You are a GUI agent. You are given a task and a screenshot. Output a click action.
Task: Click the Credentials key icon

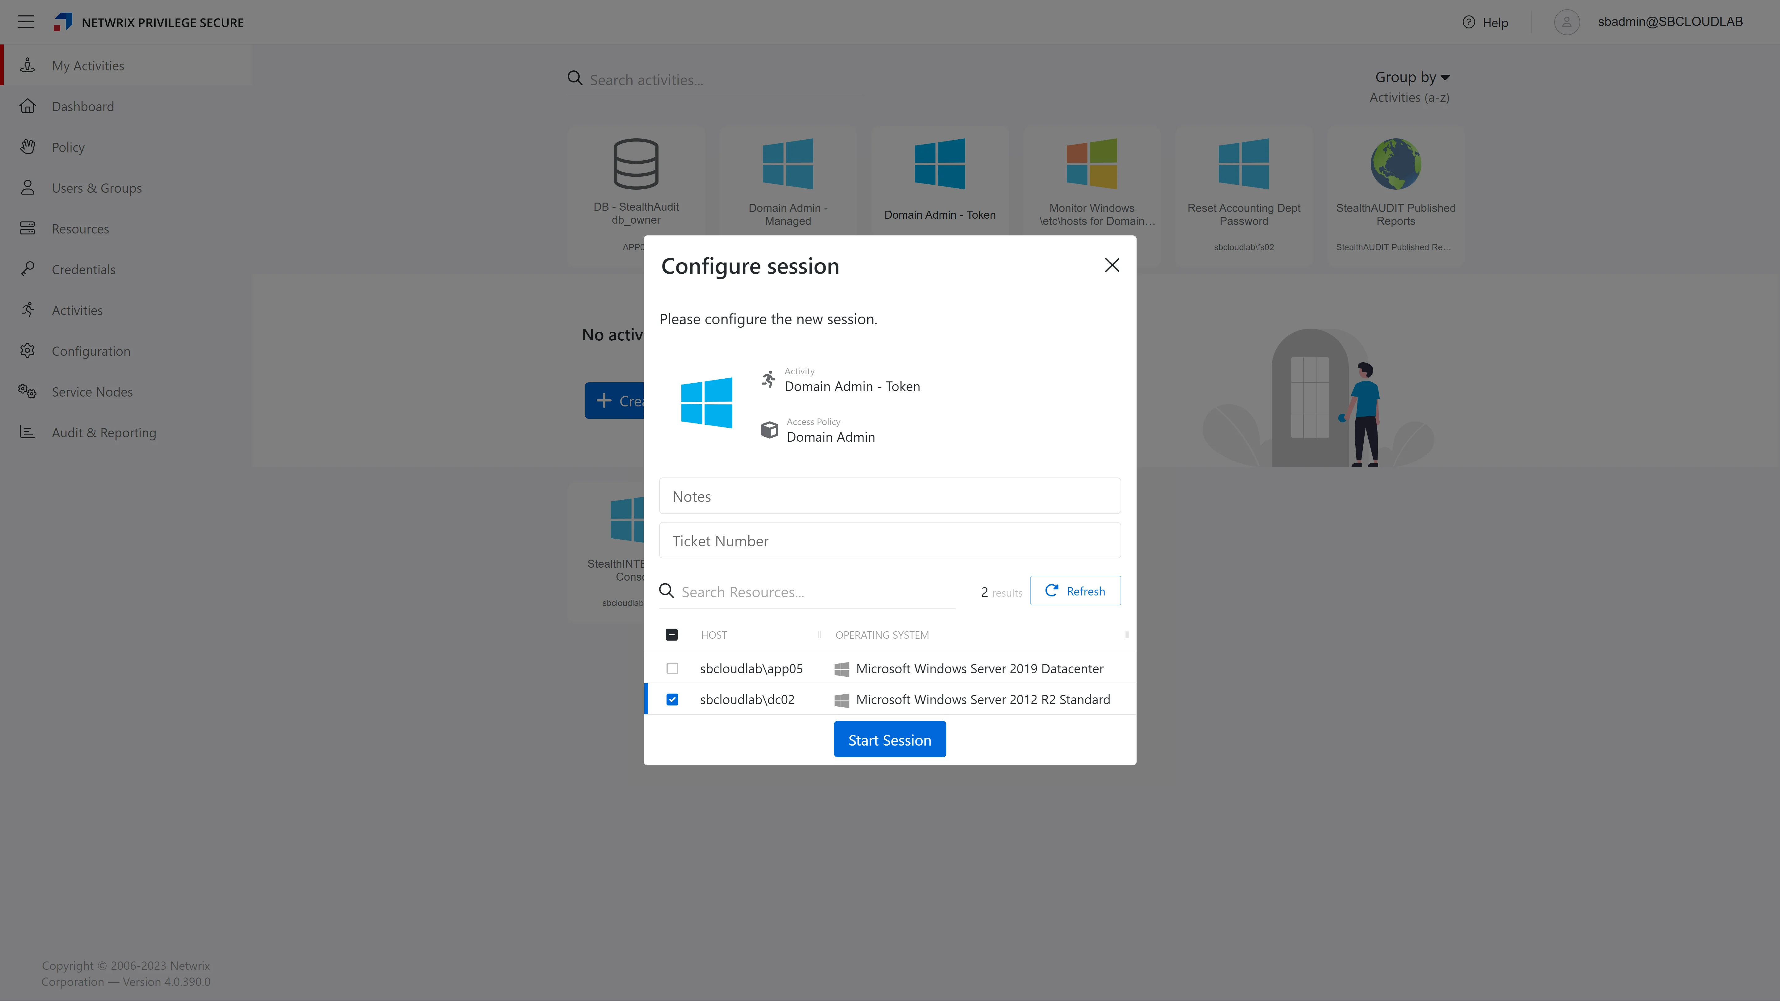click(27, 269)
